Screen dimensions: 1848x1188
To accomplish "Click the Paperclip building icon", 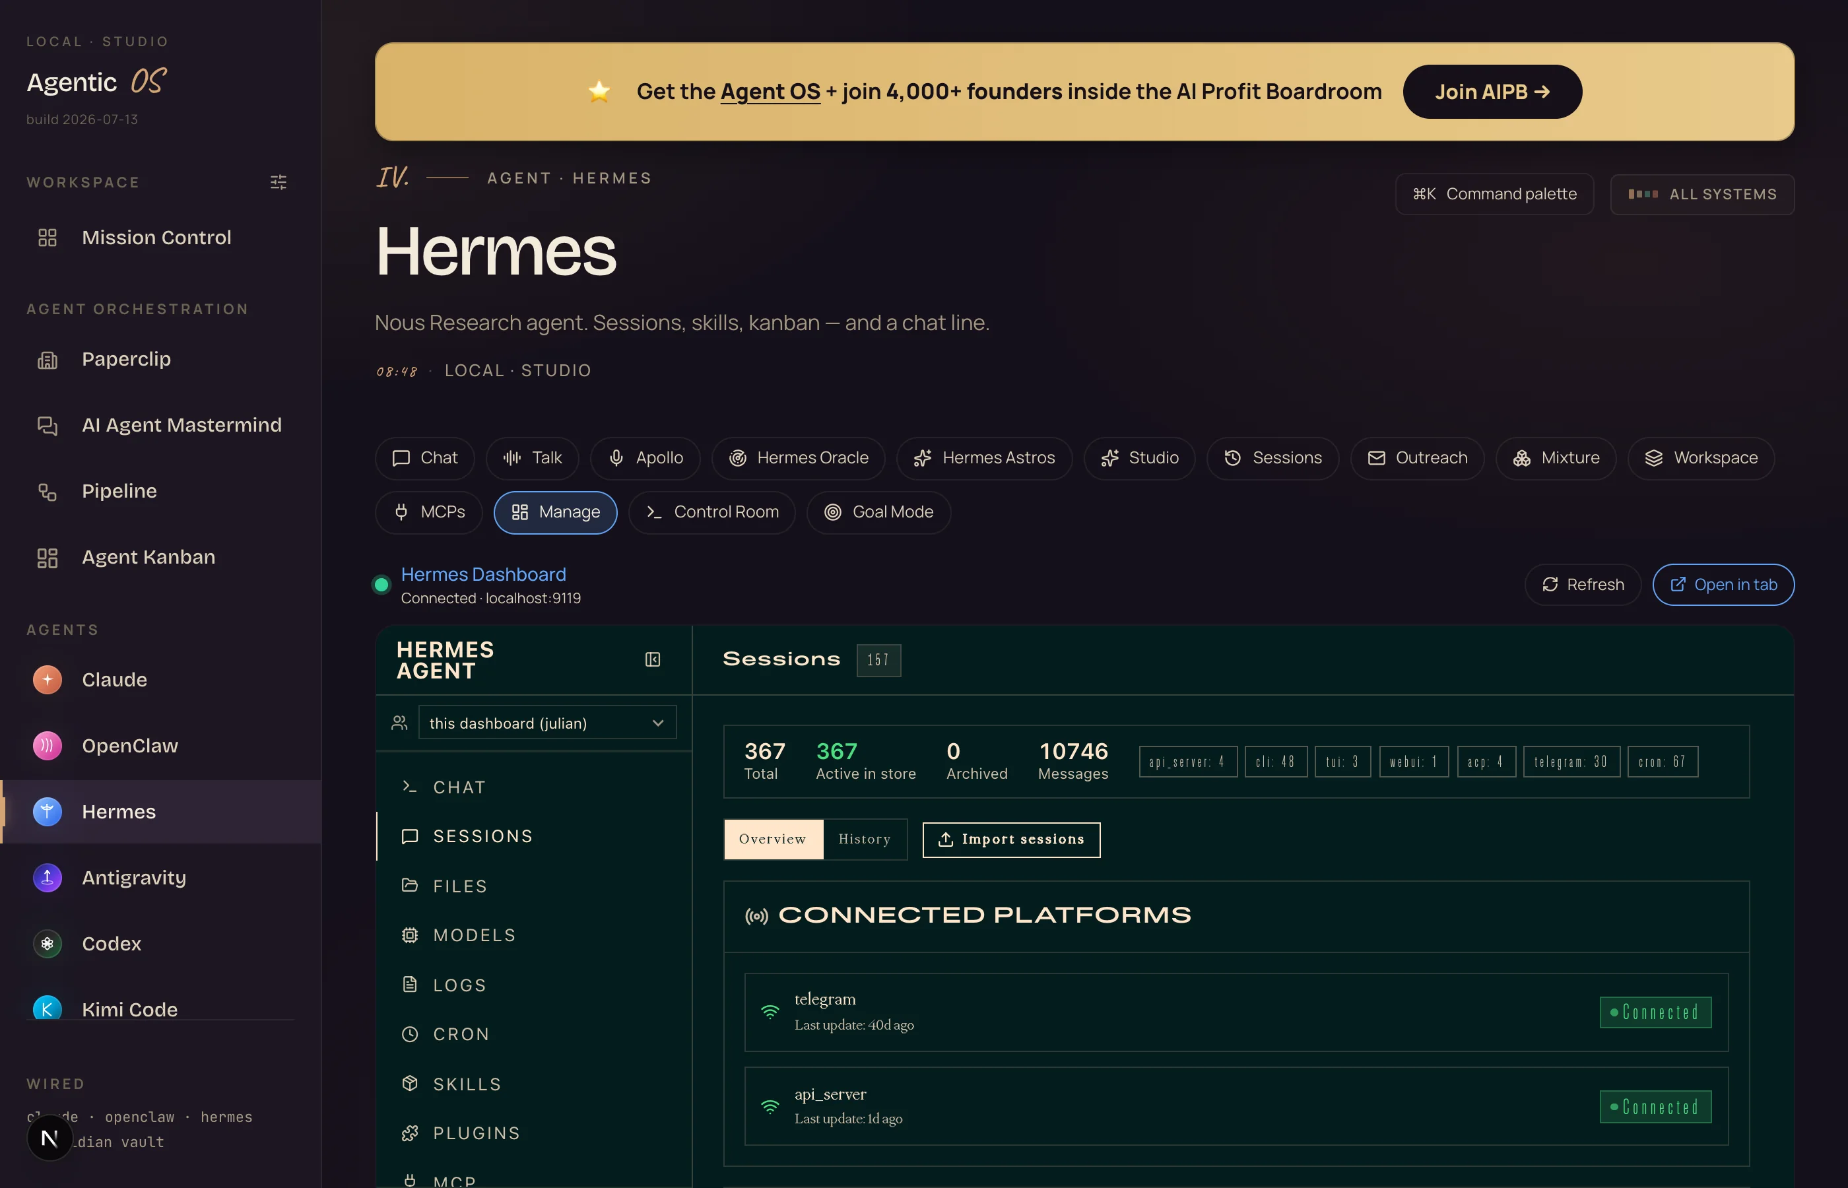I will pos(47,360).
